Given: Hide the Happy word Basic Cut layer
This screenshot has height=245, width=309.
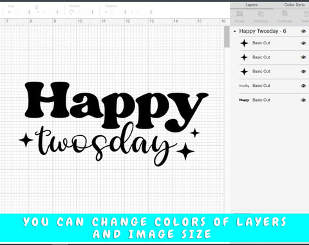Looking at the screenshot, I should tap(303, 100).
